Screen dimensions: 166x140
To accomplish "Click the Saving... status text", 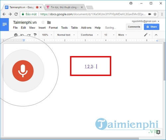I will point(111,28).
